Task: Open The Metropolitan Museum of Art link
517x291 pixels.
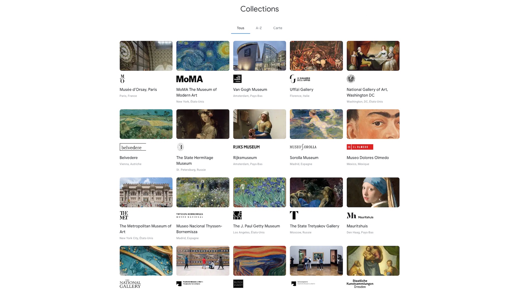Action: point(145,229)
